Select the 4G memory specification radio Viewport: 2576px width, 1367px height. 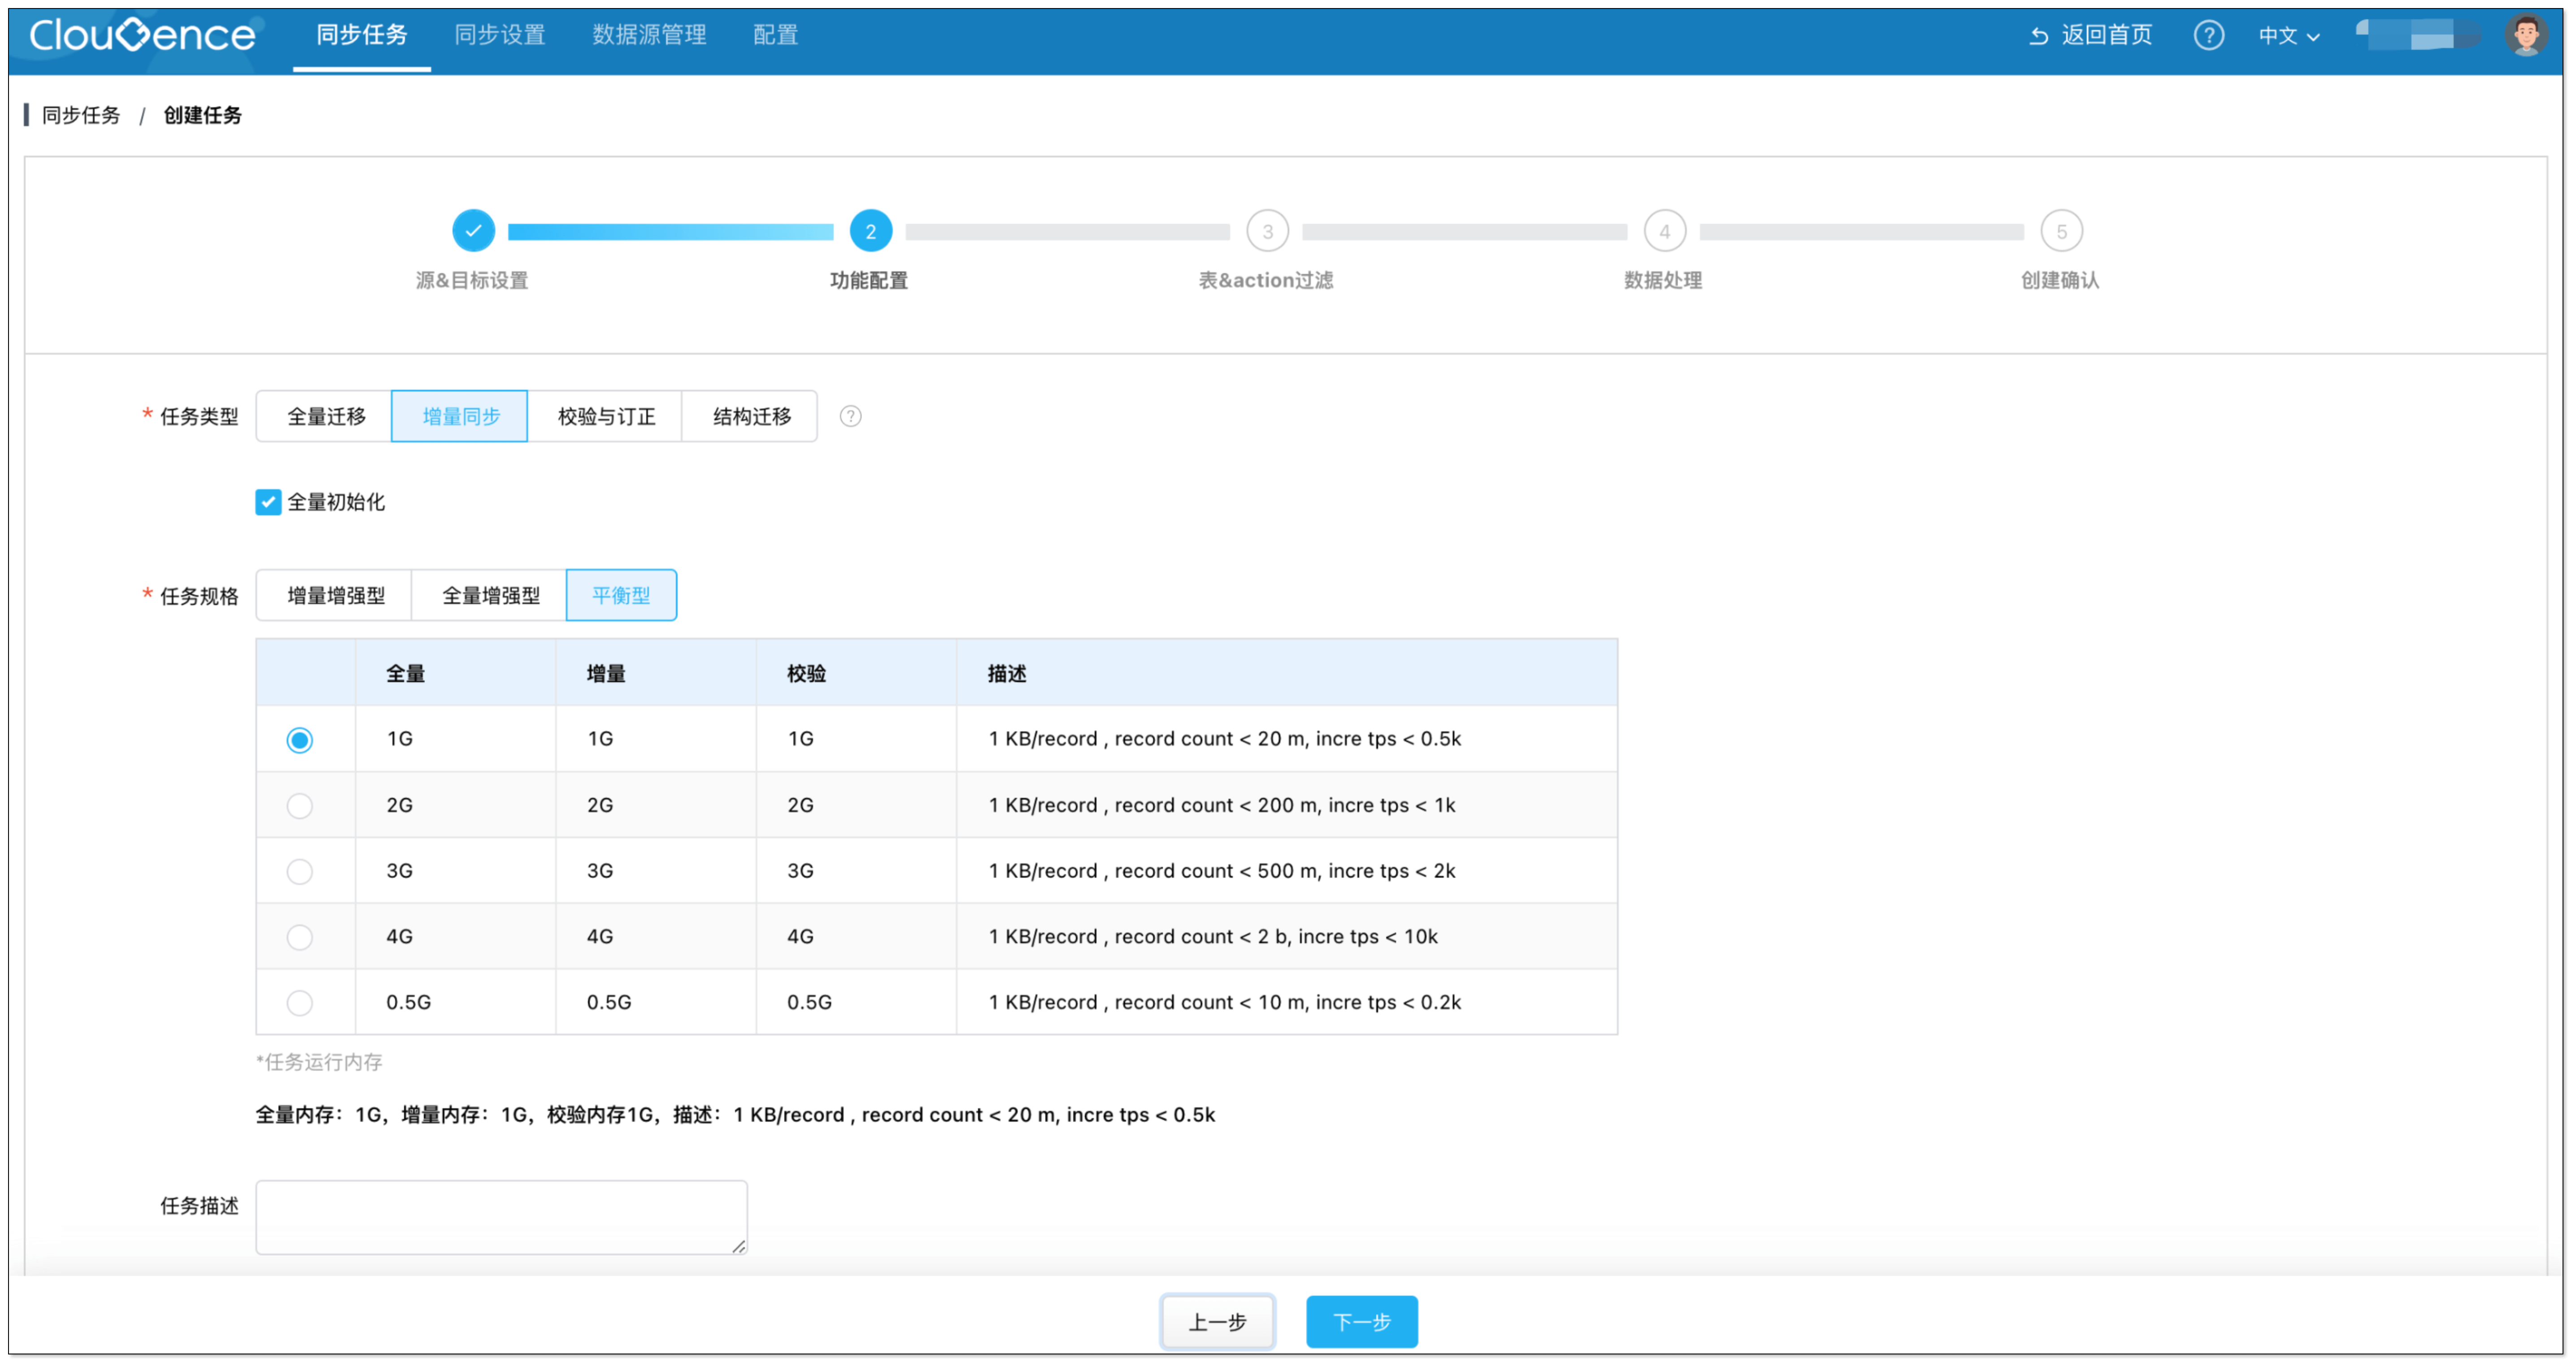coord(300,936)
